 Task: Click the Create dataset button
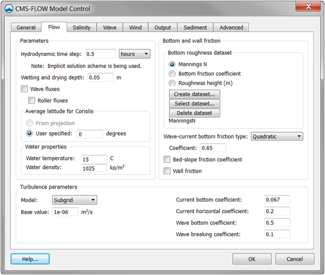click(x=194, y=94)
